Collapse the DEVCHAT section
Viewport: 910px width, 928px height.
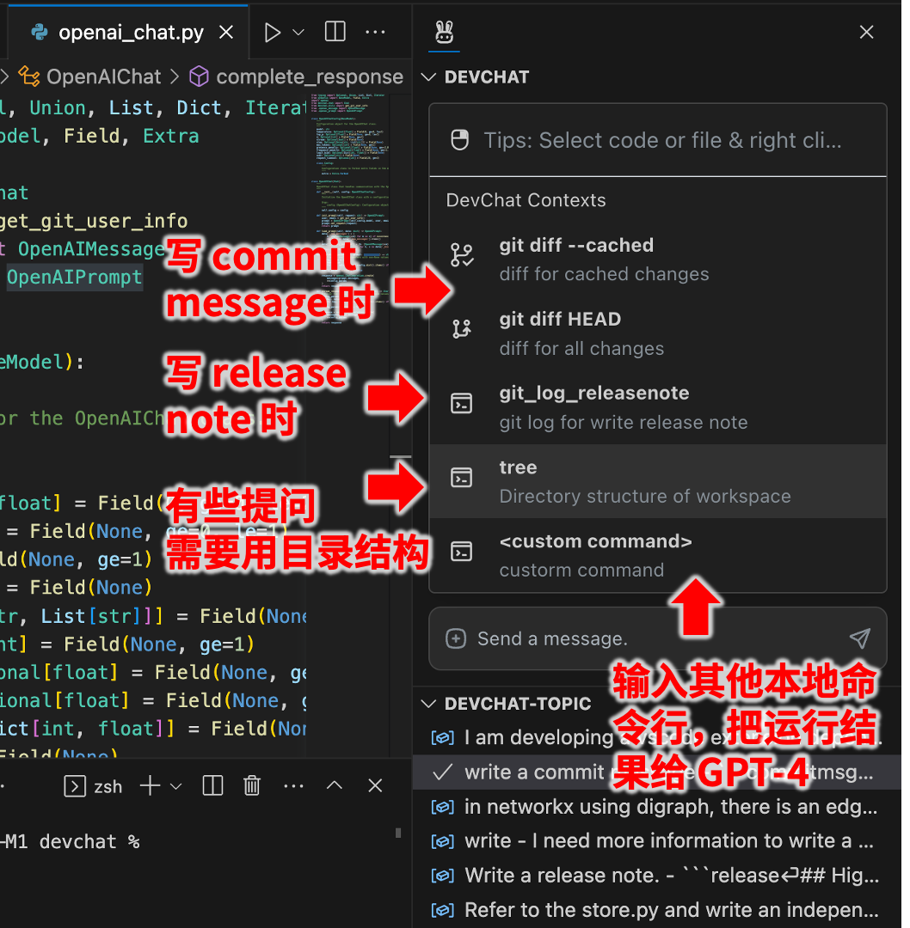(428, 76)
